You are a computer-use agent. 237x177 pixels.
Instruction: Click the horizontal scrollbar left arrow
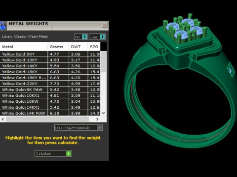tap(3, 119)
